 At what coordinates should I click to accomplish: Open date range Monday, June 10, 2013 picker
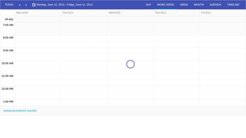[64, 5]
